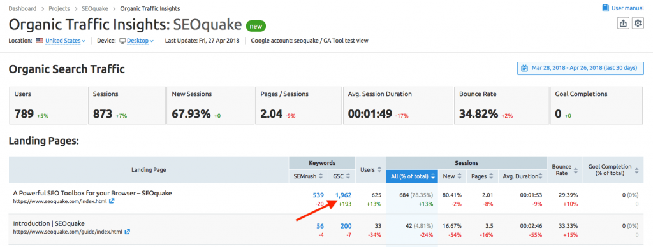Screen dimensions: 653x247
Task: Open the User manual link
Action: tap(623, 8)
